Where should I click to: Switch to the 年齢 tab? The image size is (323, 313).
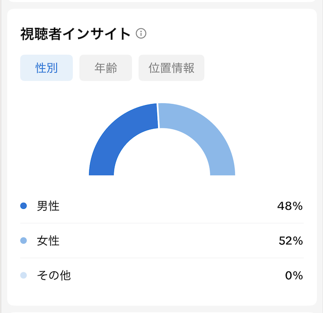106,68
